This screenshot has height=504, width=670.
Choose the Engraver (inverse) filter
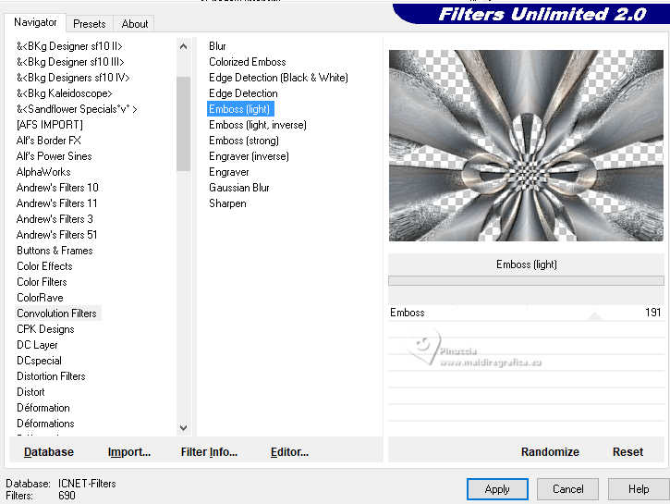pos(249,156)
